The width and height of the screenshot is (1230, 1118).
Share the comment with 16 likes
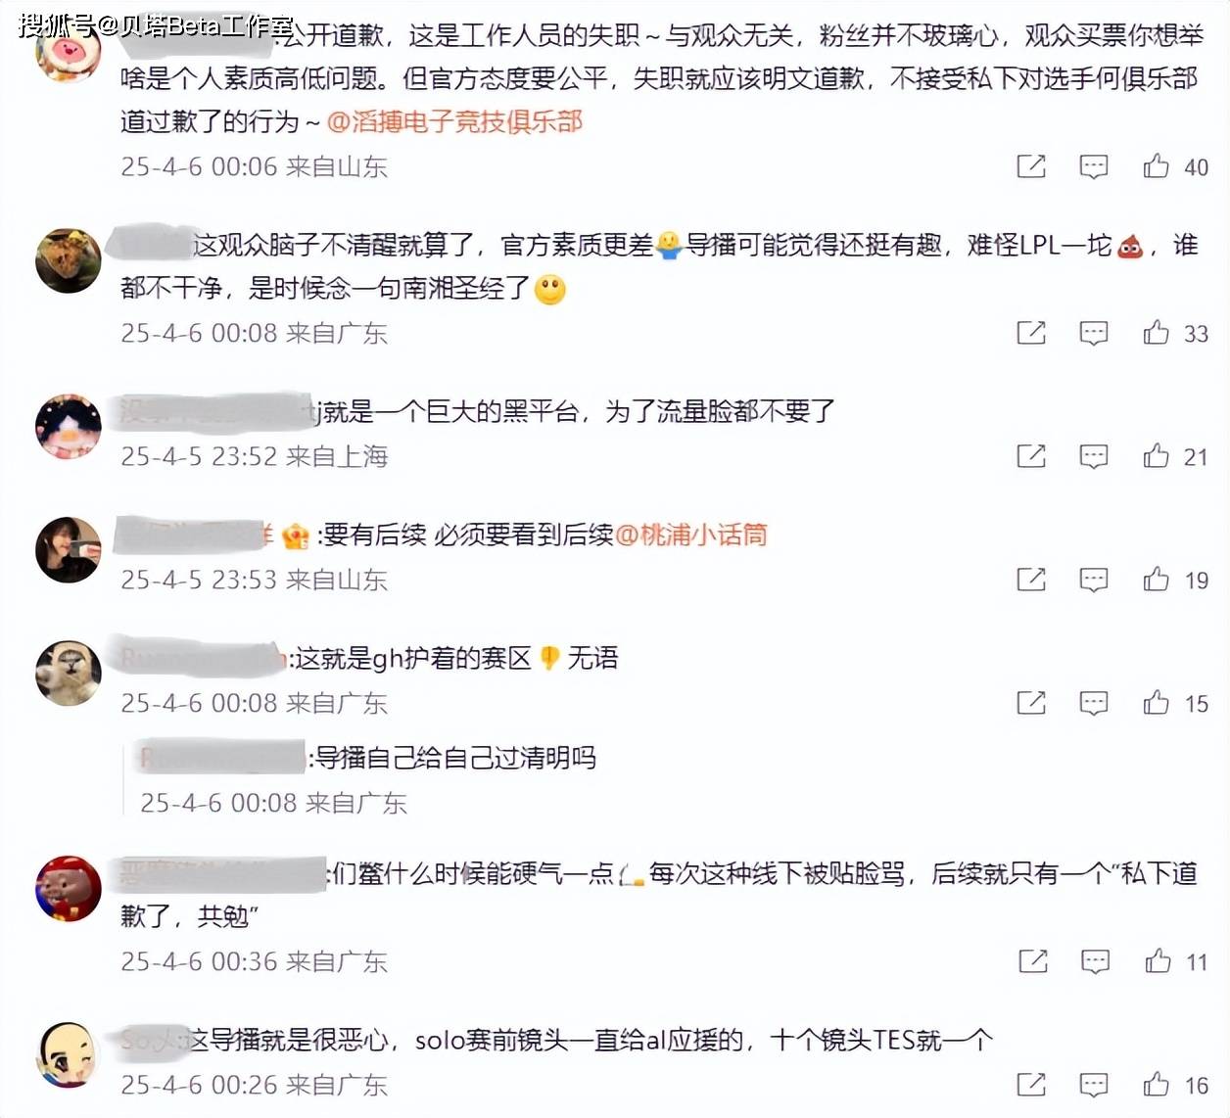1031,1084
